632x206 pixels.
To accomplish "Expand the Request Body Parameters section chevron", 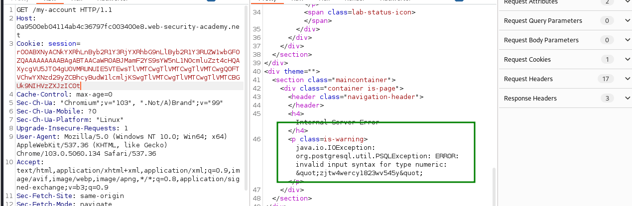I will click(x=627, y=40).
